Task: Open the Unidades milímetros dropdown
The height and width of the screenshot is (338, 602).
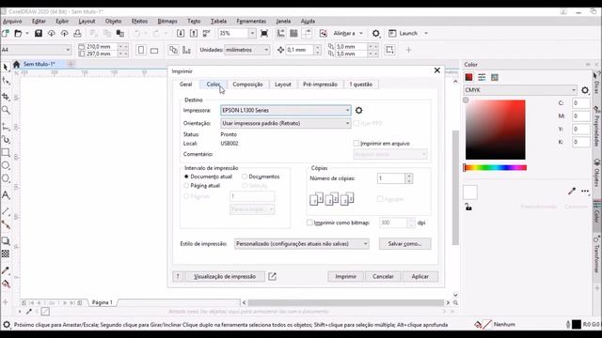Action: click(x=246, y=50)
